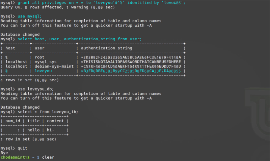270x161 pixels.
Task: Click the 'clear' command at the shell prompt
Action: pos(48,157)
